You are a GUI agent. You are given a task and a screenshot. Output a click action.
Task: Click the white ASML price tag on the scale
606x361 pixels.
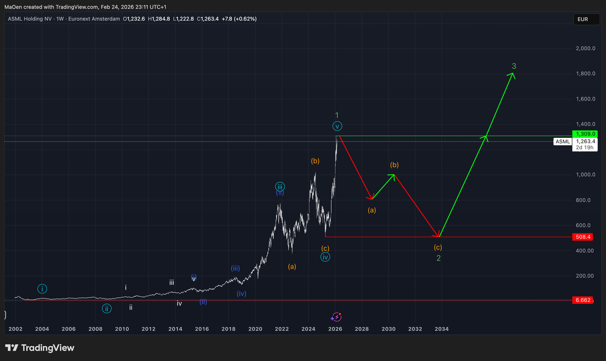(562, 142)
